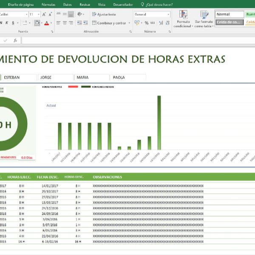Click the FECHA DESC. column header
Viewport: 255px width, 255px height.
tap(48, 177)
